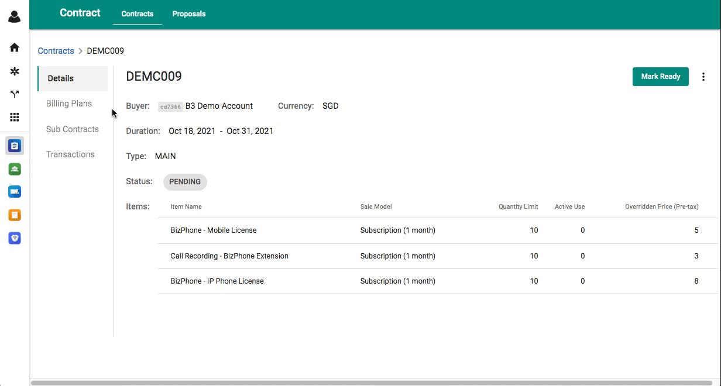Open the light-blue card app icon

click(x=15, y=192)
